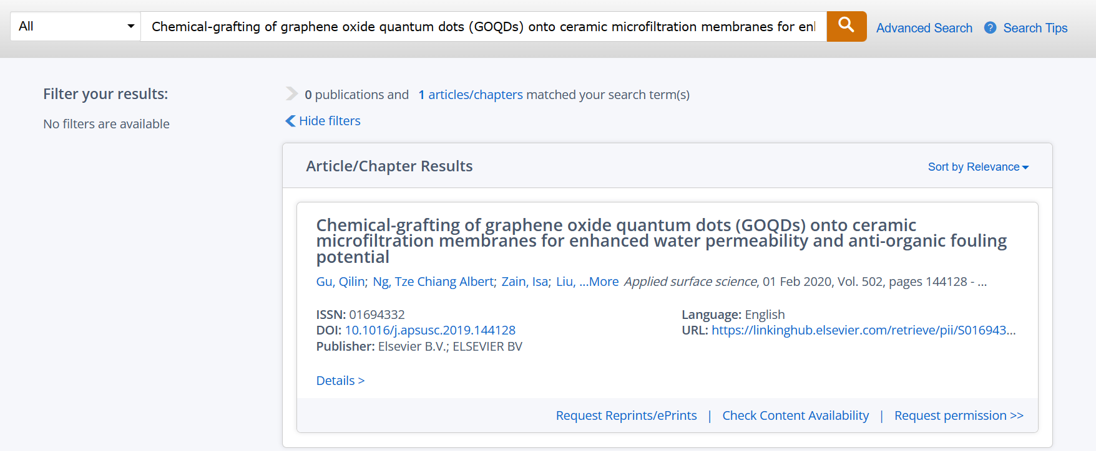
Task: Click the Search Tips question mark icon
Action: tap(990, 27)
